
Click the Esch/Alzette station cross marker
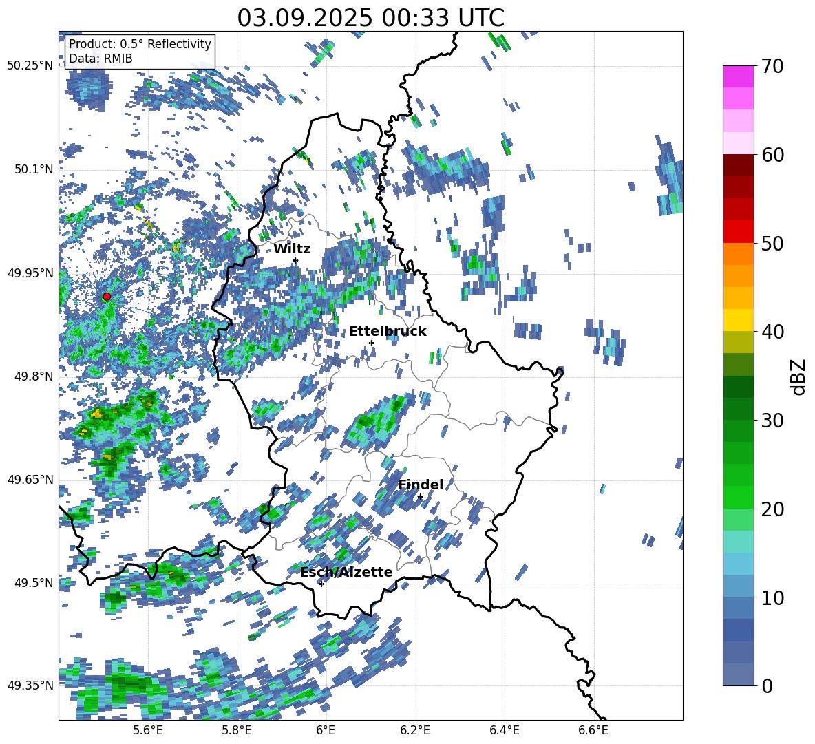pyautogui.click(x=321, y=584)
